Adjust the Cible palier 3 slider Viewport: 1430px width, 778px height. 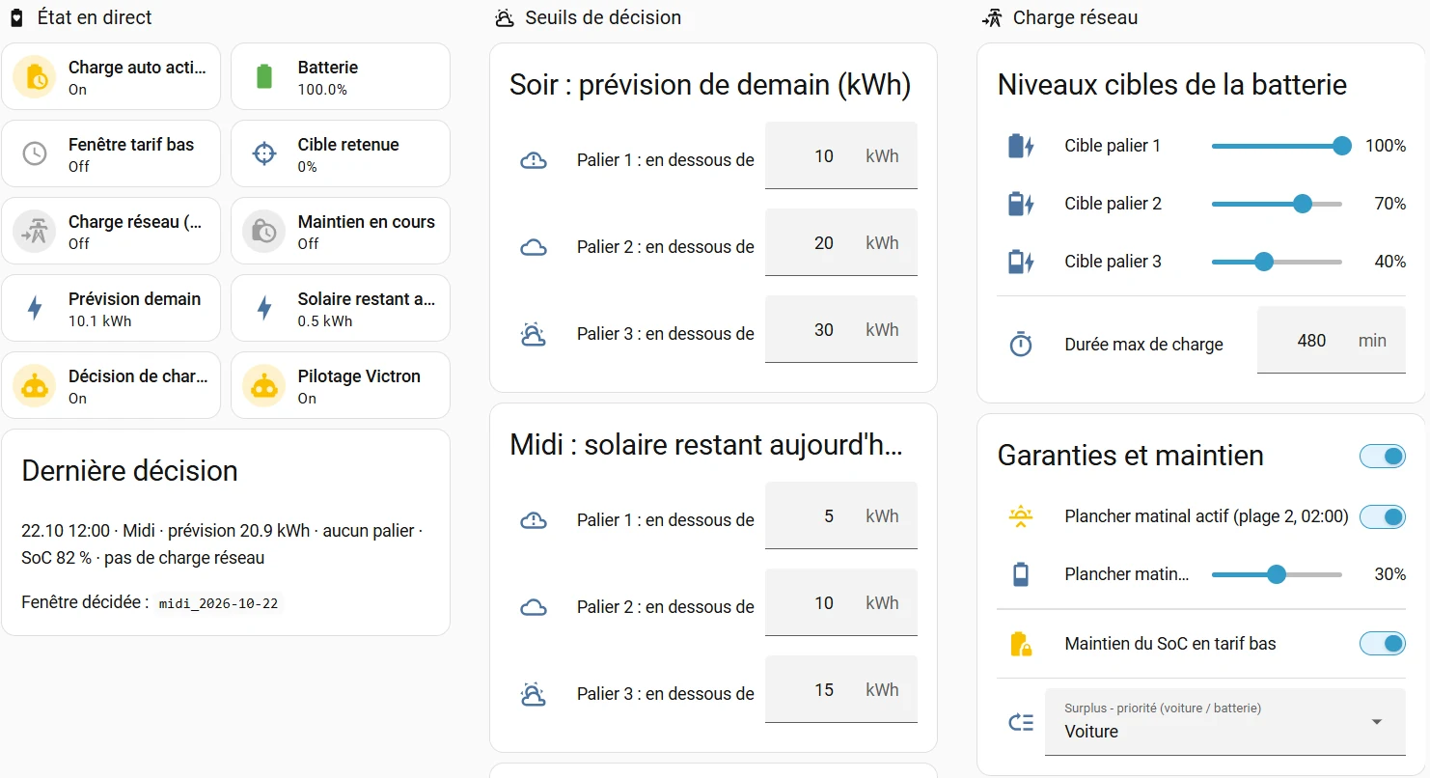tap(1277, 262)
